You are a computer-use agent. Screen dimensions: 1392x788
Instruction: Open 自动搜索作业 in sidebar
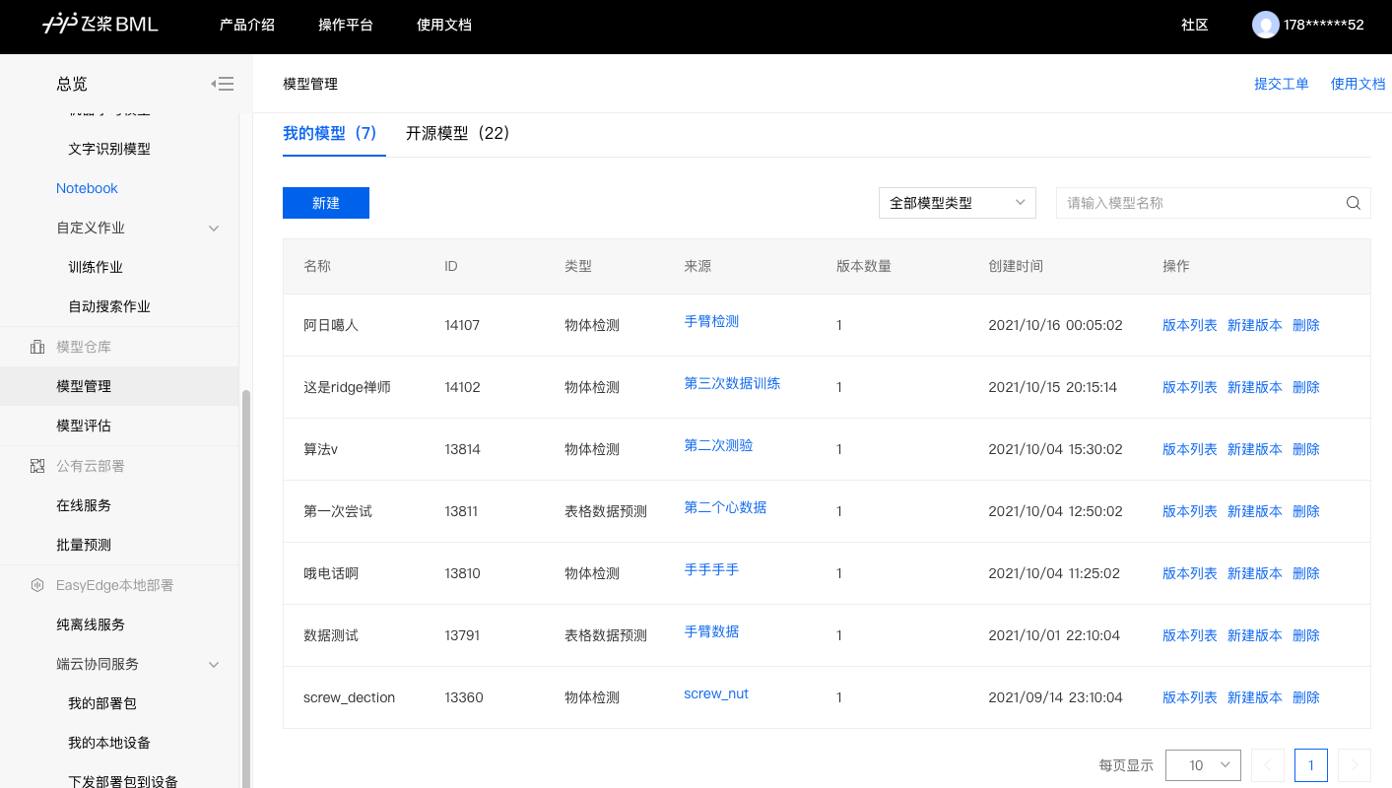(109, 306)
